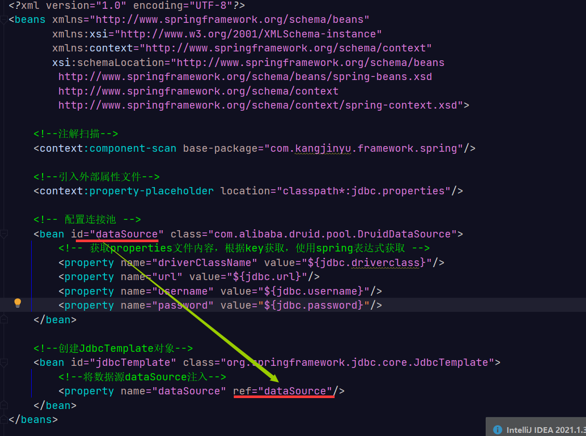Image resolution: width=586 pixels, height=436 pixels.
Task: Click the spring-beans.xsd schema URL
Action: click(245, 77)
